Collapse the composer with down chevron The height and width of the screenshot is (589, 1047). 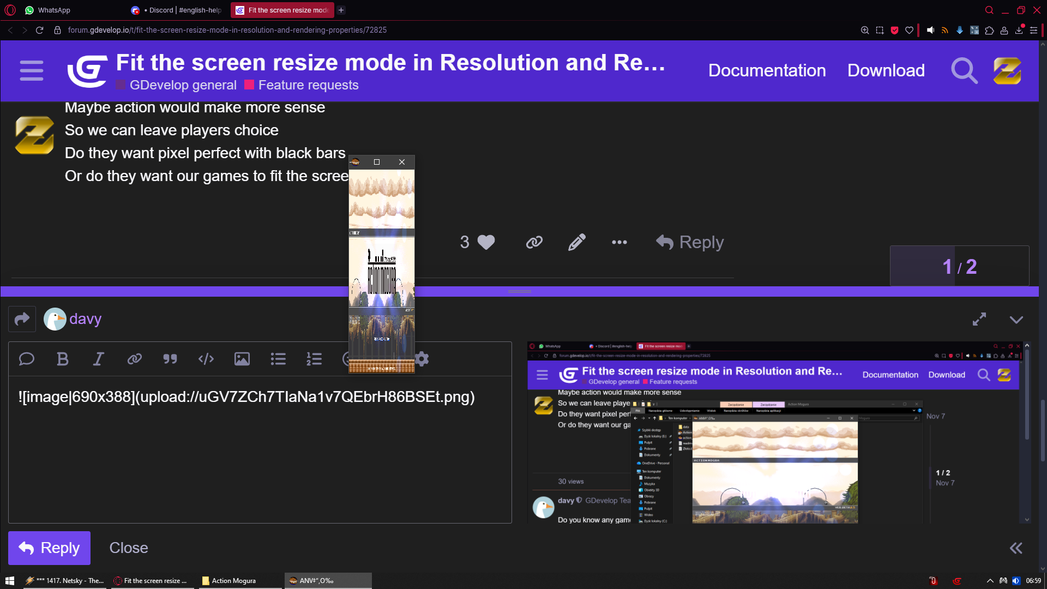[1016, 320]
